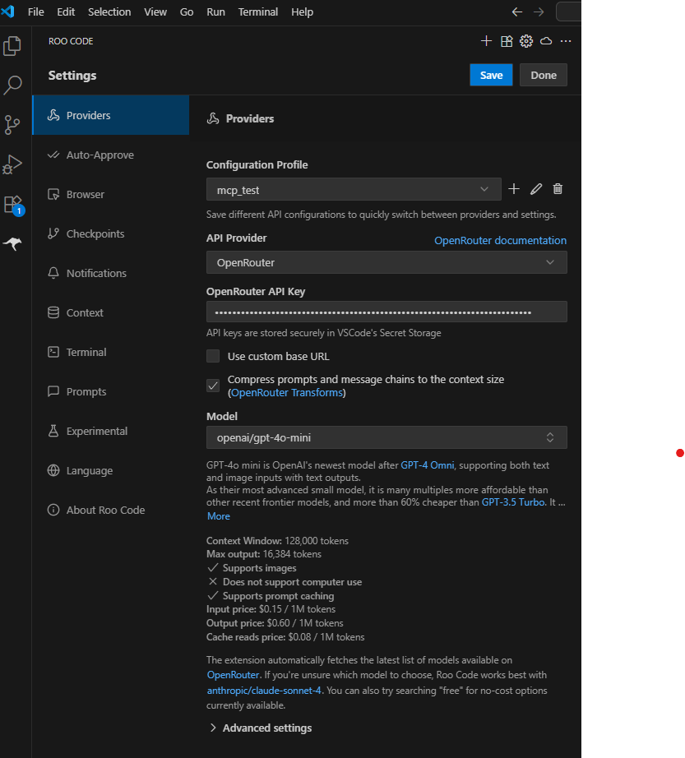Open Roo Code marketplace grid icon
685x758 pixels.
(507, 41)
